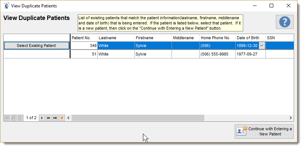The image size is (303, 148).
Task: Open the help question mark icon
Action: point(285,22)
